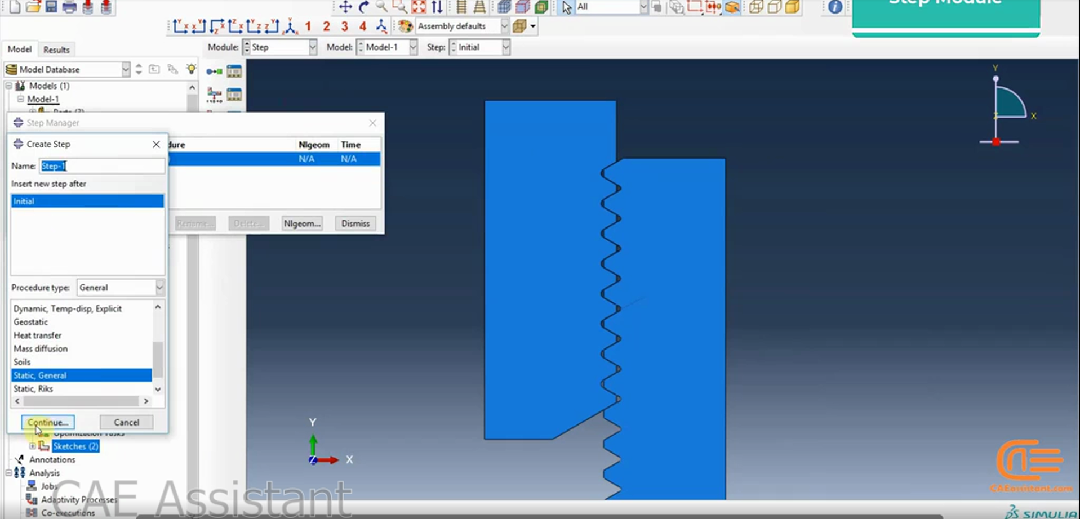Image resolution: width=1080 pixels, height=519 pixels.
Task: Click the Cycle views arrows icon
Action: pyautogui.click(x=437, y=7)
